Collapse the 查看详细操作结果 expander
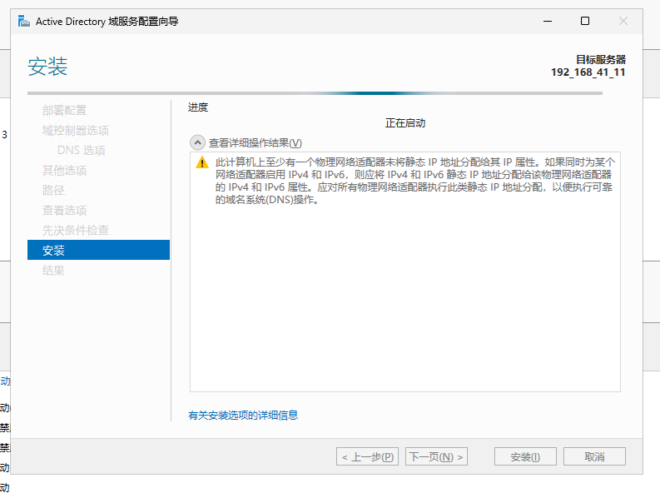This screenshot has height=493, width=660. pos(197,142)
